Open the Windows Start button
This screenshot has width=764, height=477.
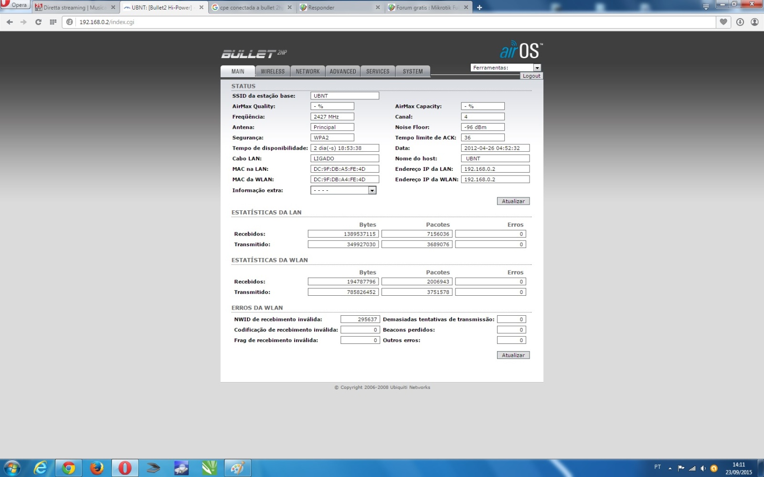(12, 468)
